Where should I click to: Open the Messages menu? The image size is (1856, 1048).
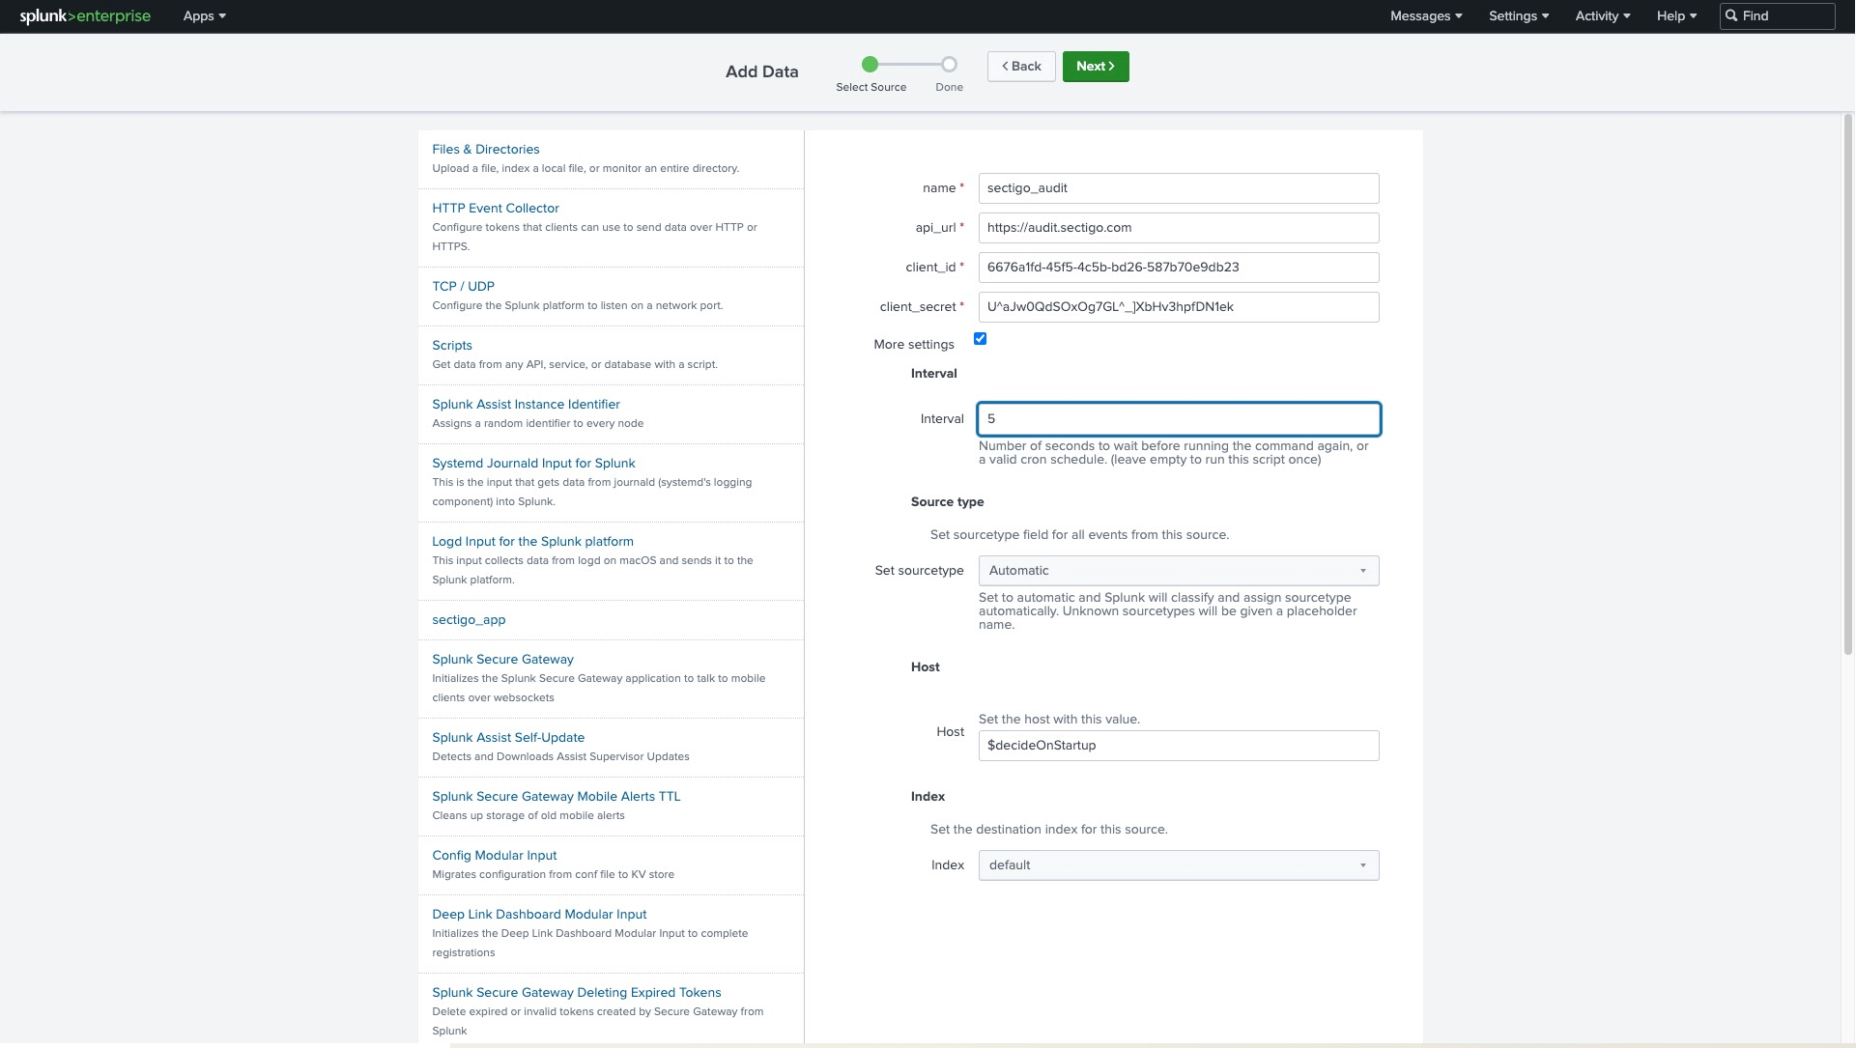1426,15
